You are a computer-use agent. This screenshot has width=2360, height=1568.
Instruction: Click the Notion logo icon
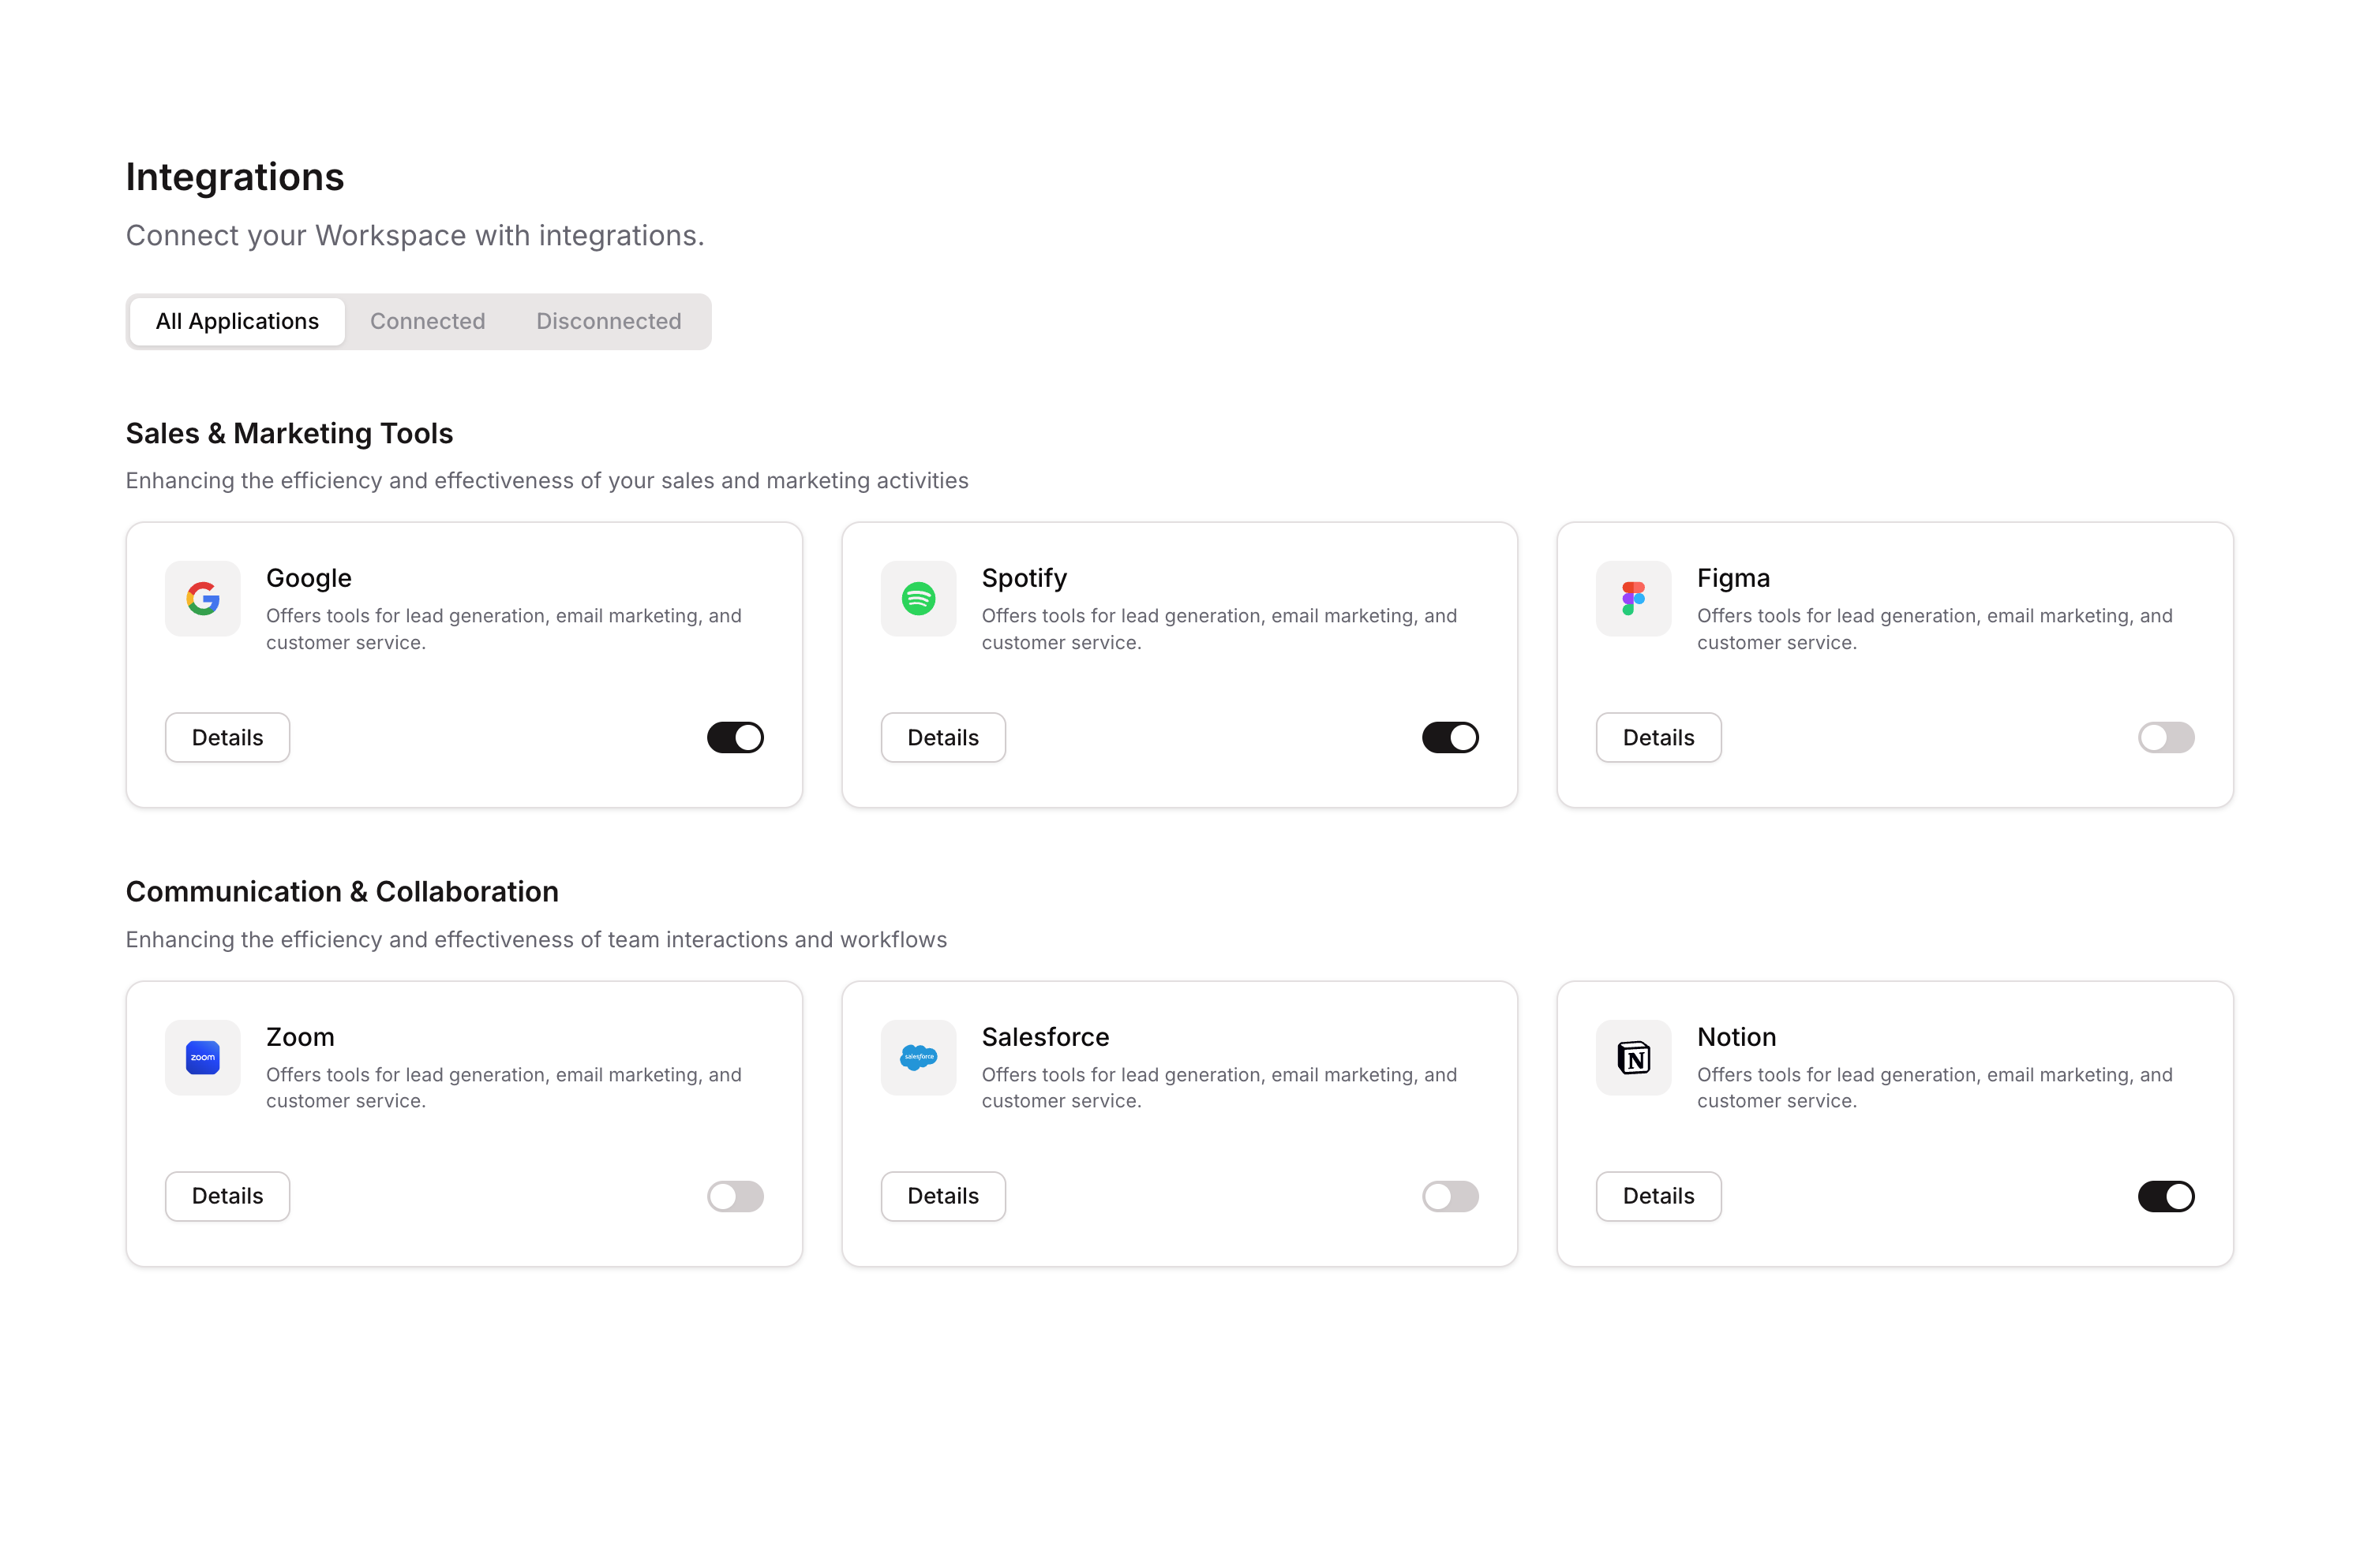(x=1633, y=1057)
